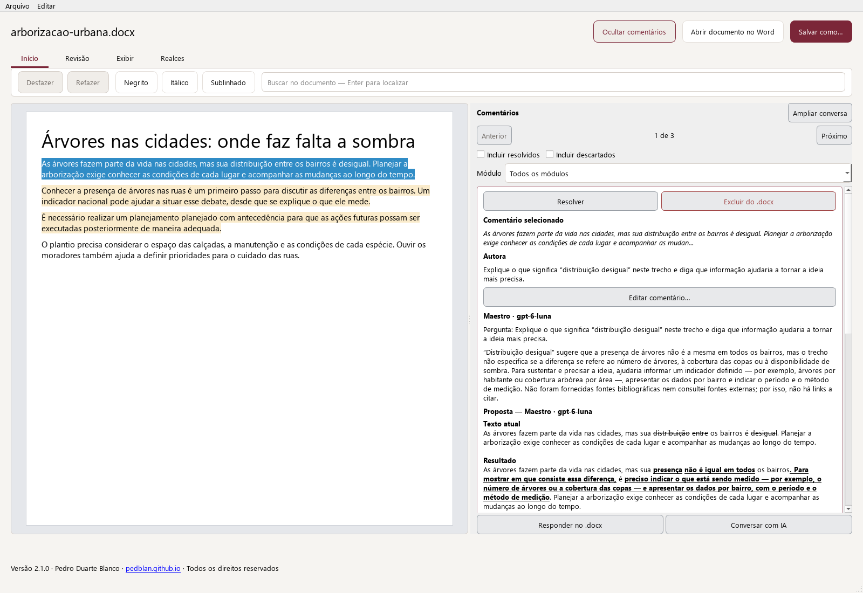Image resolution: width=863 pixels, height=593 pixels.
Task: Click the Refazer button
Action: click(x=88, y=82)
